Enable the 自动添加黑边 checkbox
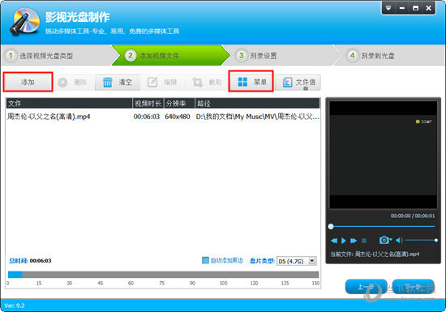446x312 pixels. [205, 260]
